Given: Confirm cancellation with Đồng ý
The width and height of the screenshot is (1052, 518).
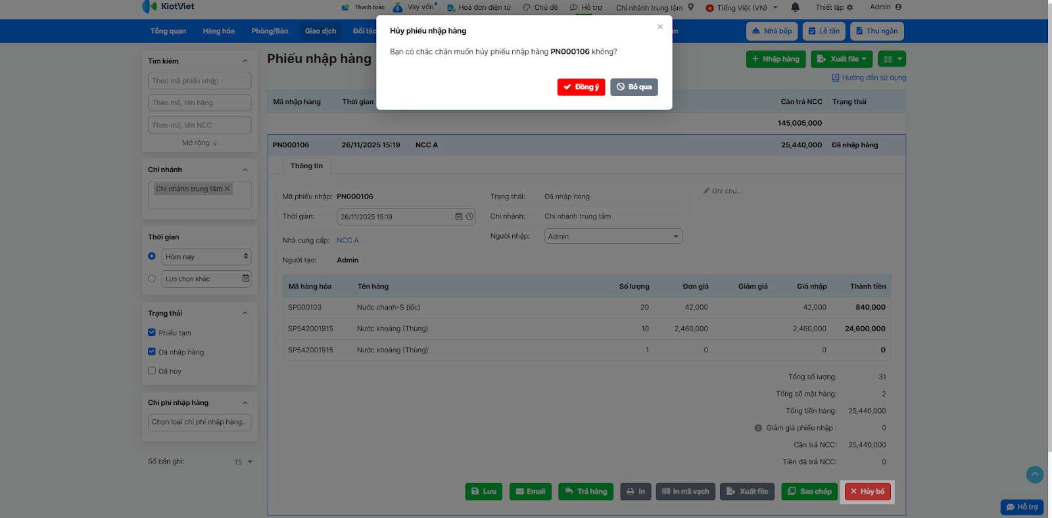Looking at the screenshot, I should pyautogui.click(x=581, y=87).
